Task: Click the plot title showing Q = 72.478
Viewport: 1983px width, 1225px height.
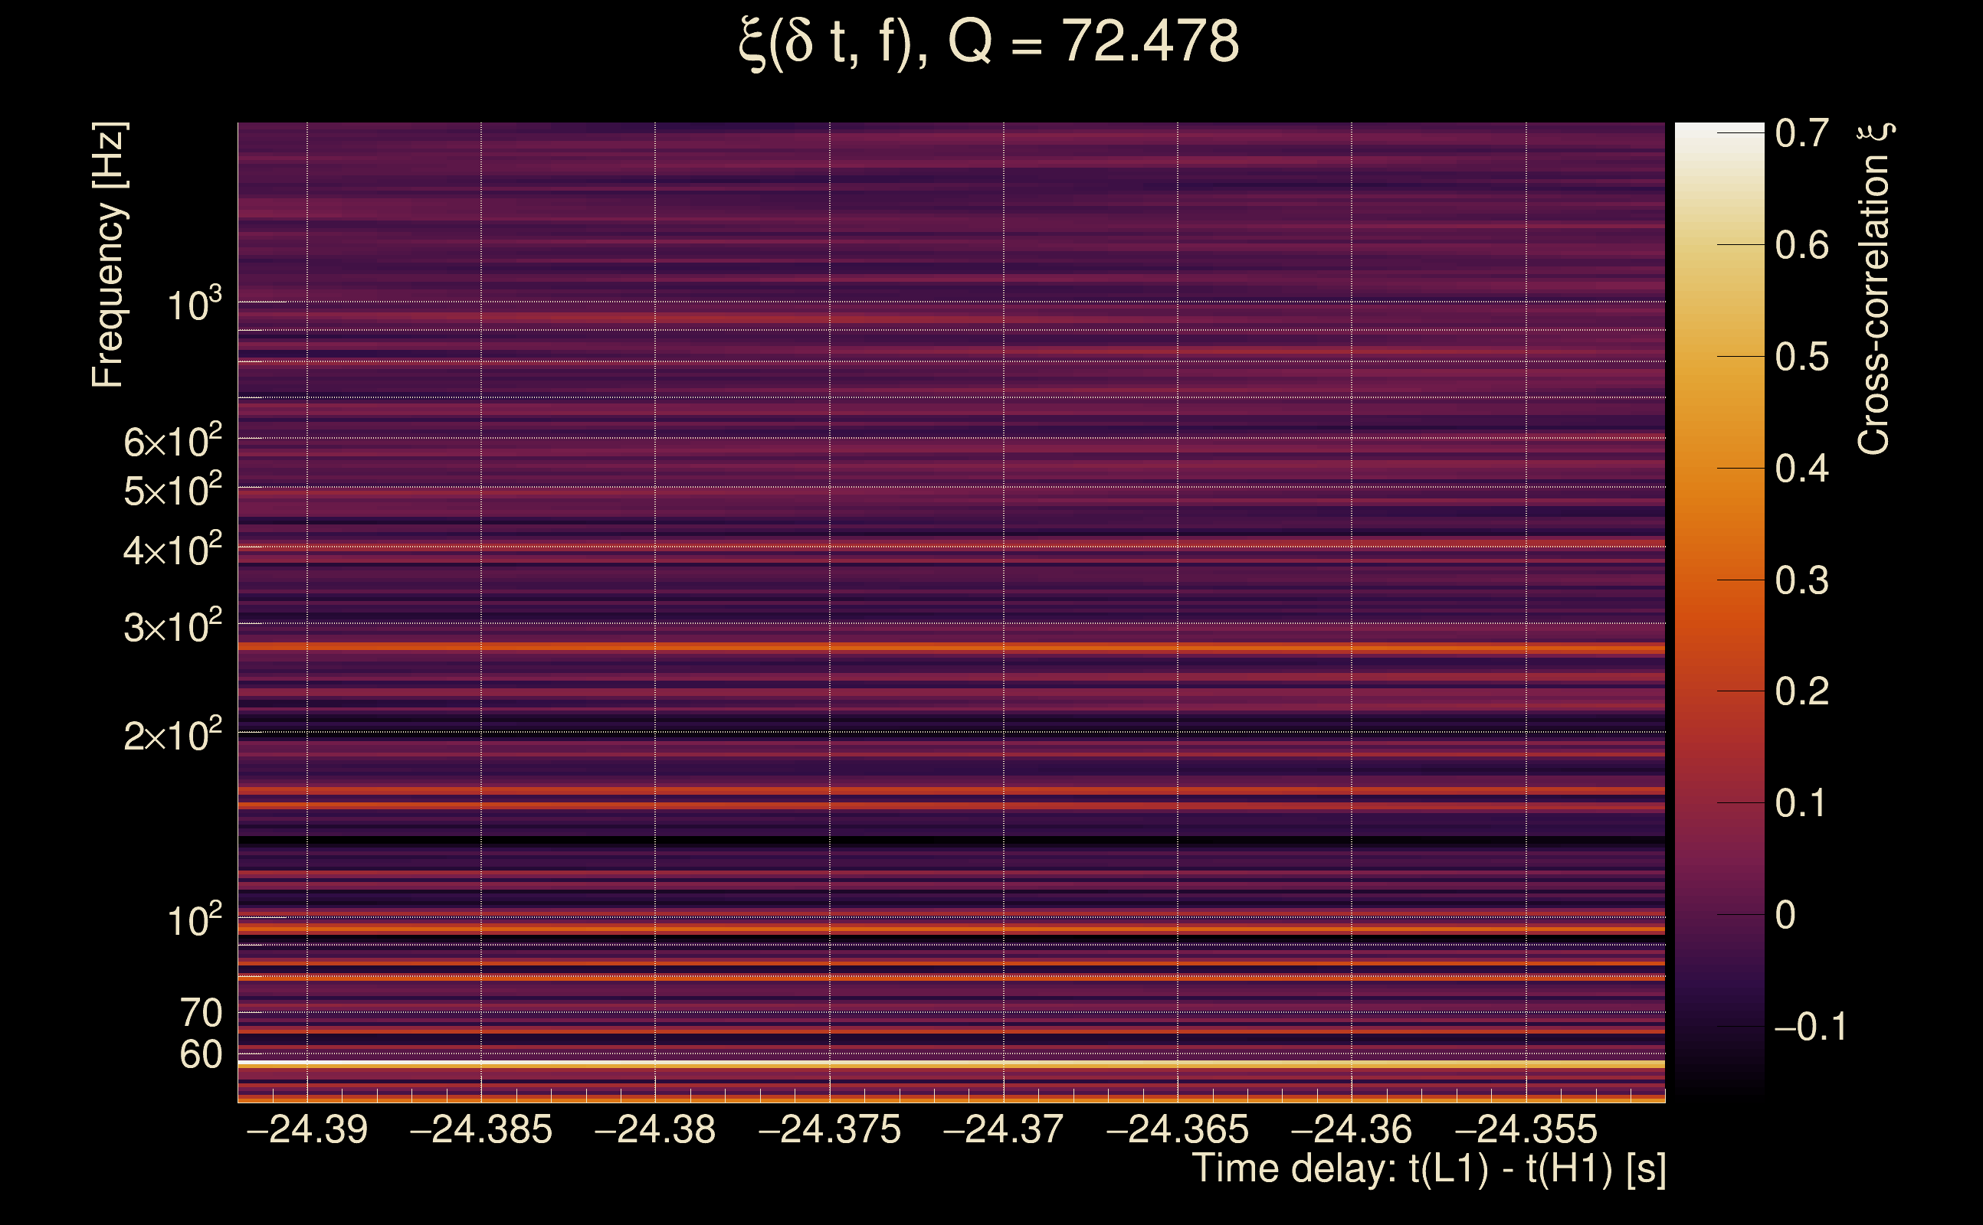Action: point(989,42)
